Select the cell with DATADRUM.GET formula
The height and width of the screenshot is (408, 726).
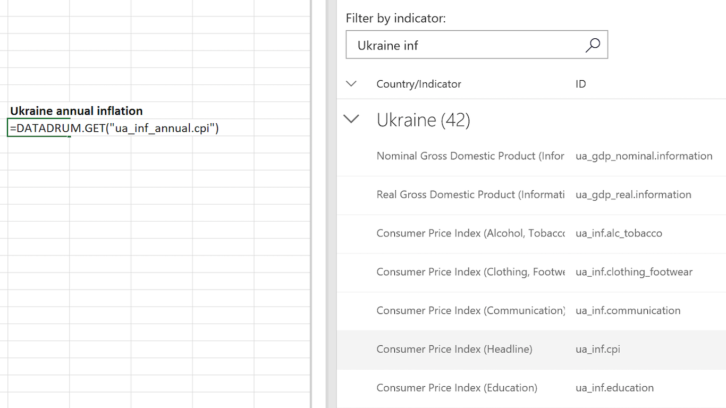38,128
